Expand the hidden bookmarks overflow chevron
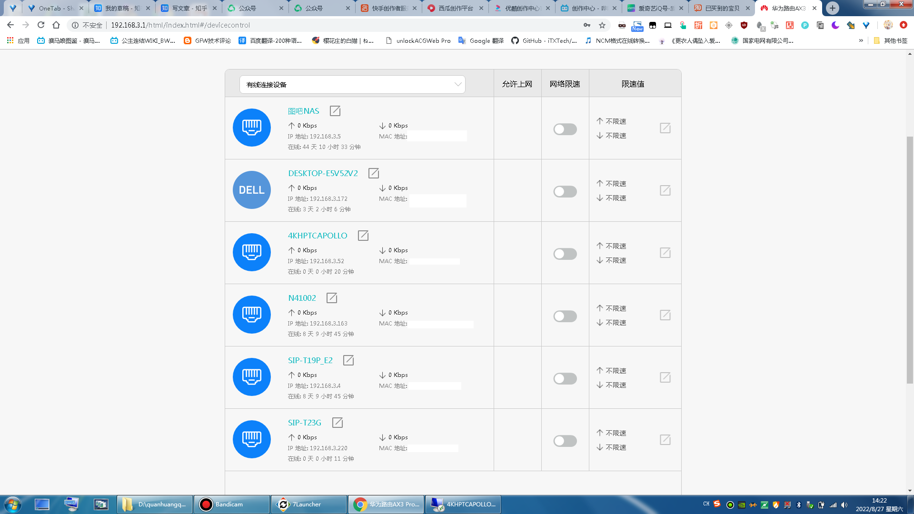Screen dimensions: 914x514 [861, 41]
